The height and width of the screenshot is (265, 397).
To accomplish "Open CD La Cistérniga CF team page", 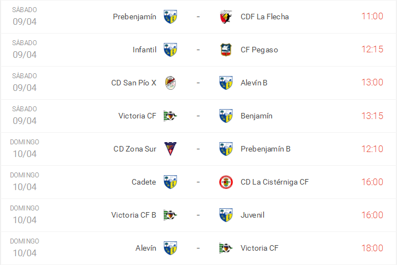I will (x=274, y=182).
